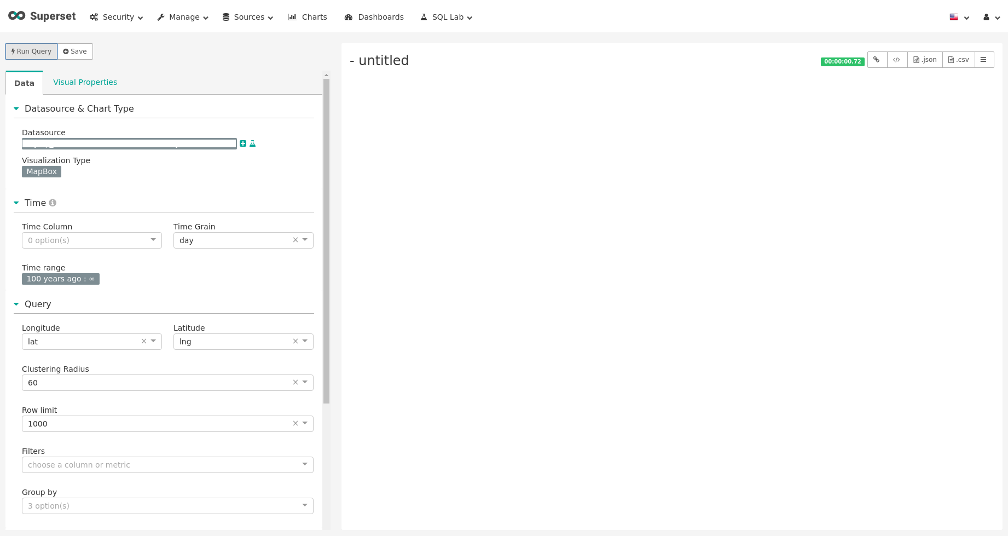1008x536 pixels.
Task: Switch to the Visual Properties tab
Action: (85, 82)
